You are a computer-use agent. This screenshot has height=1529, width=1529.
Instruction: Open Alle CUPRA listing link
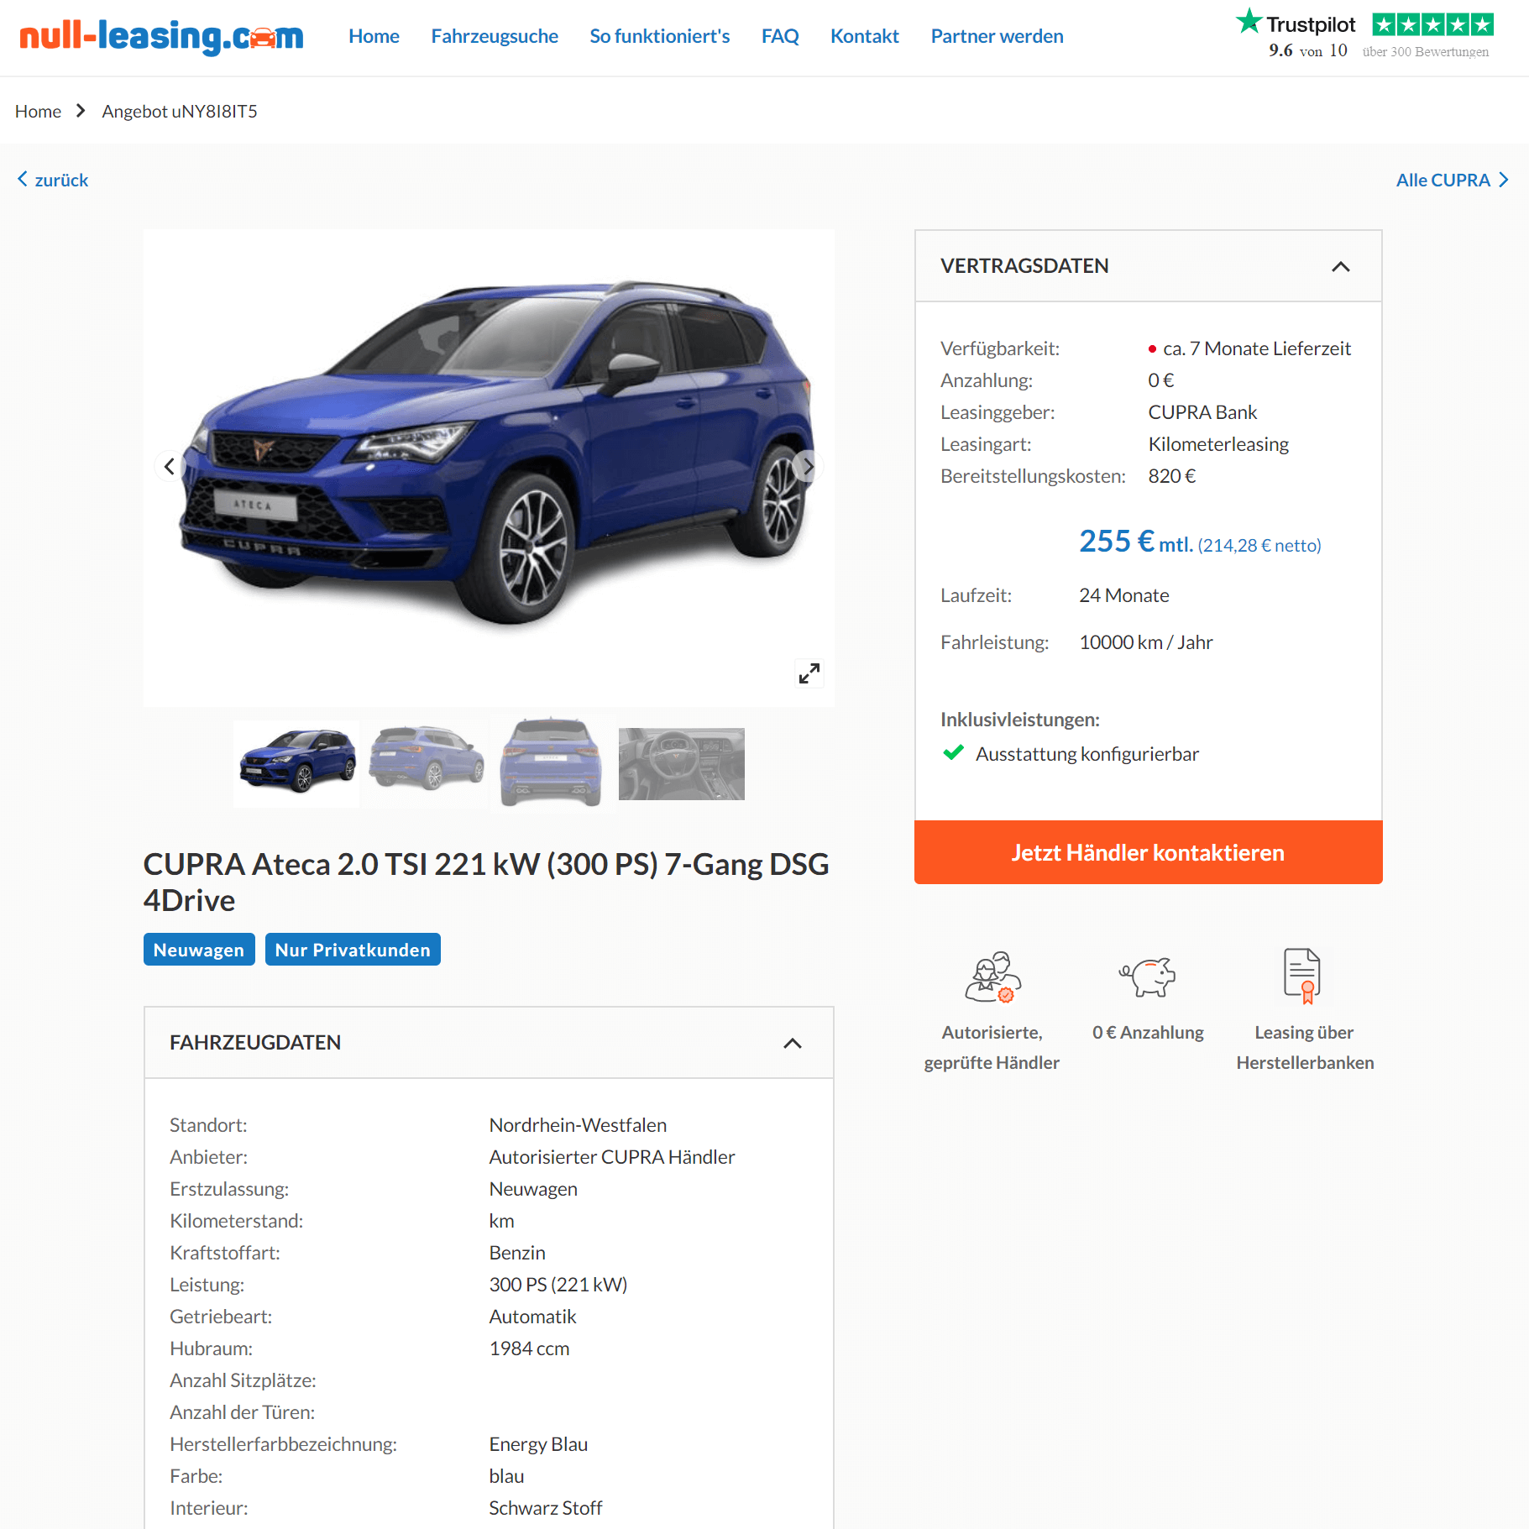pyautogui.click(x=1452, y=180)
